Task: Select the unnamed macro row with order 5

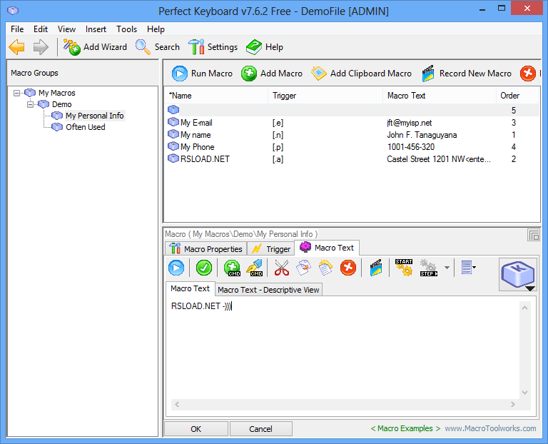Action: [352, 110]
